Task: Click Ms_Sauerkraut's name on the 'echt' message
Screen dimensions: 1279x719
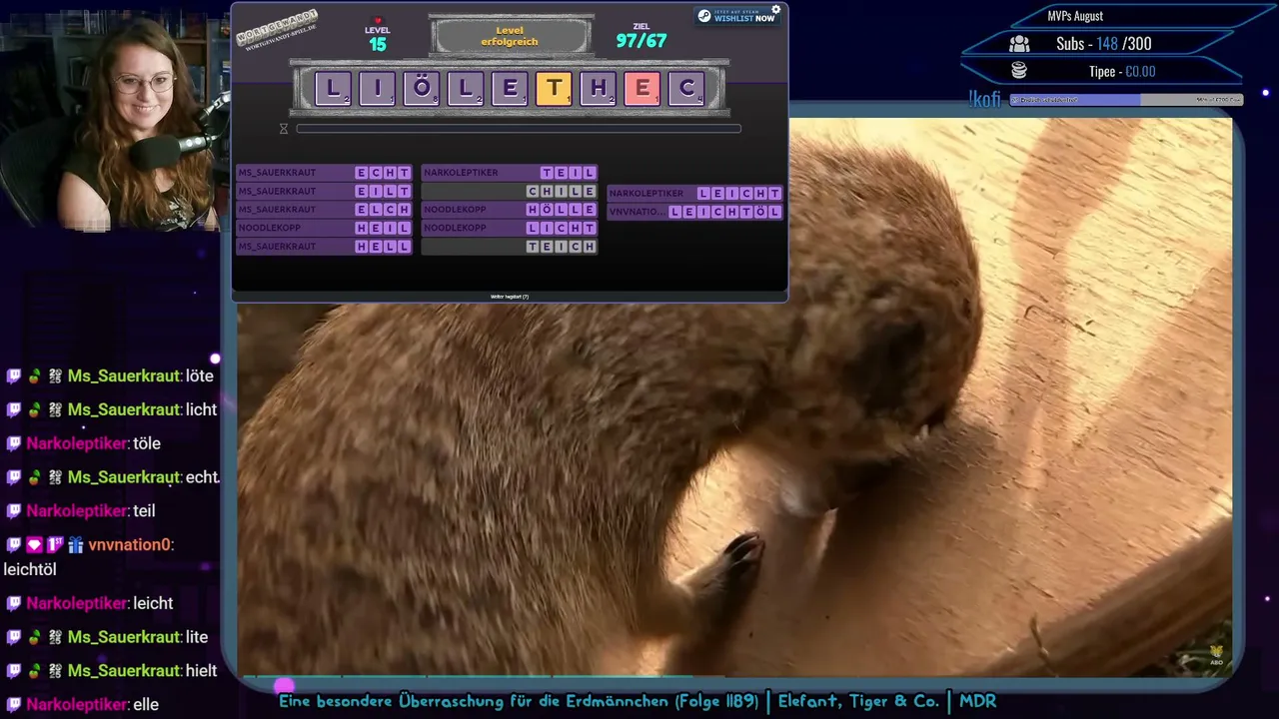Action: click(x=125, y=477)
